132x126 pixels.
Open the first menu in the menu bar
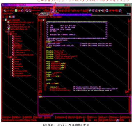pos(5,8)
